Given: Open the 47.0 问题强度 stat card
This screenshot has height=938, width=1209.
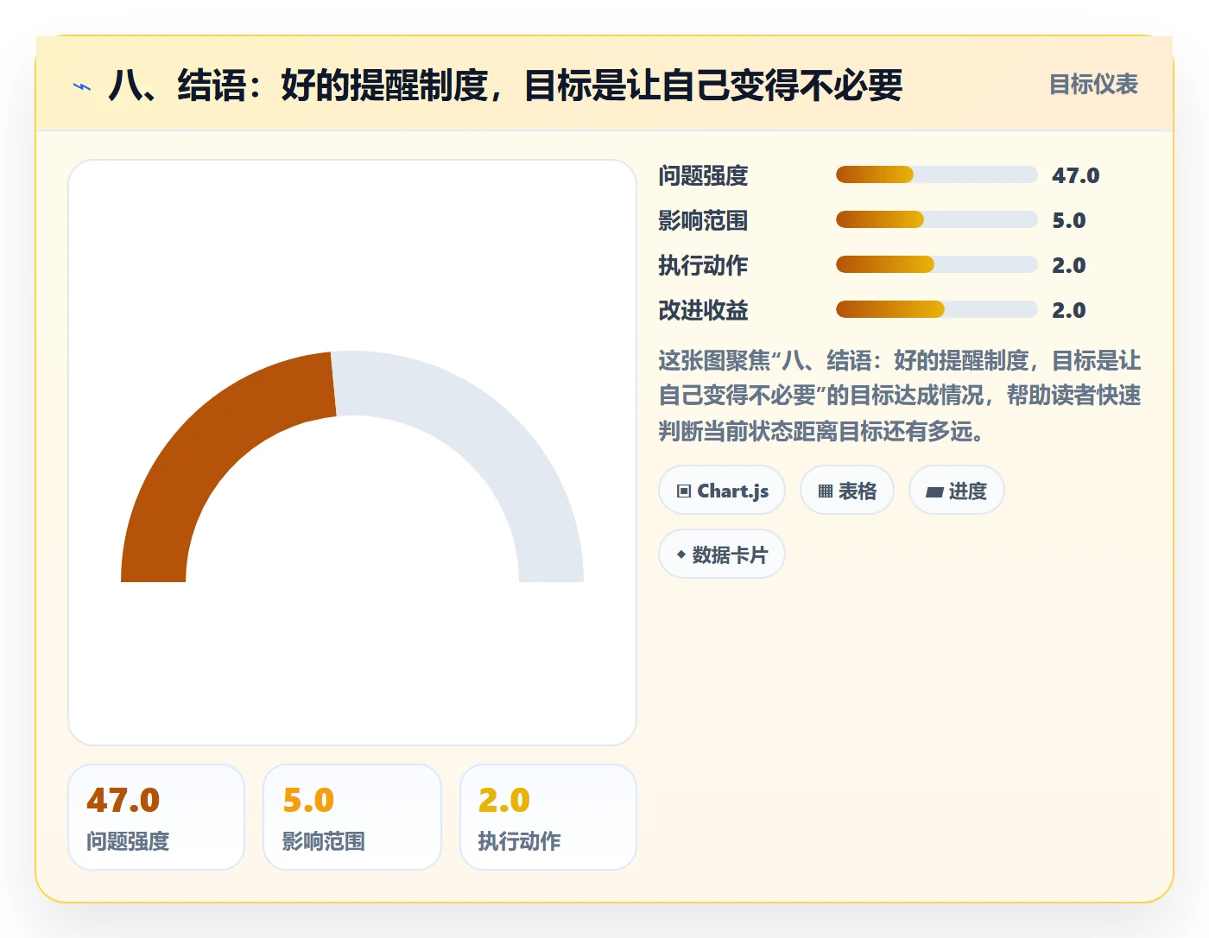Looking at the screenshot, I should [x=156, y=817].
